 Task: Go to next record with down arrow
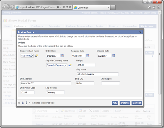point(23,103)
